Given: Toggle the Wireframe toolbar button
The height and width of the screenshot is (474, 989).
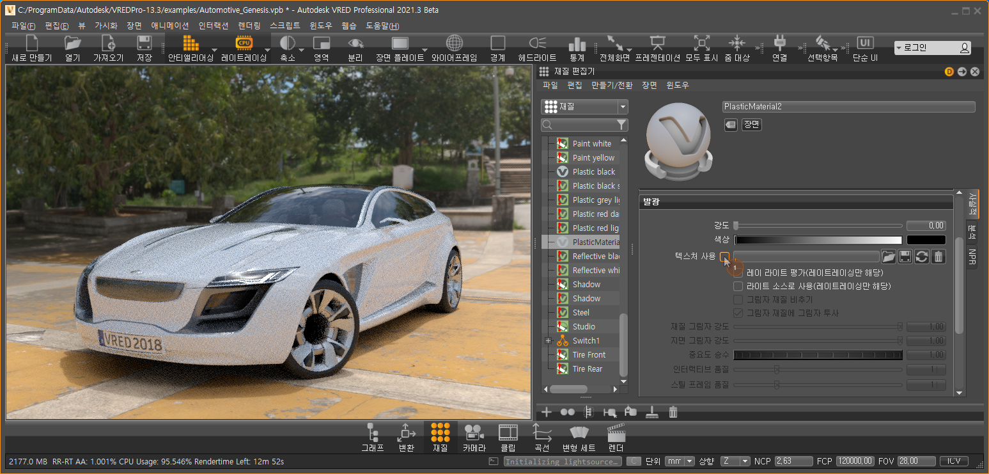Looking at the screenshot, I should point(454,43).
